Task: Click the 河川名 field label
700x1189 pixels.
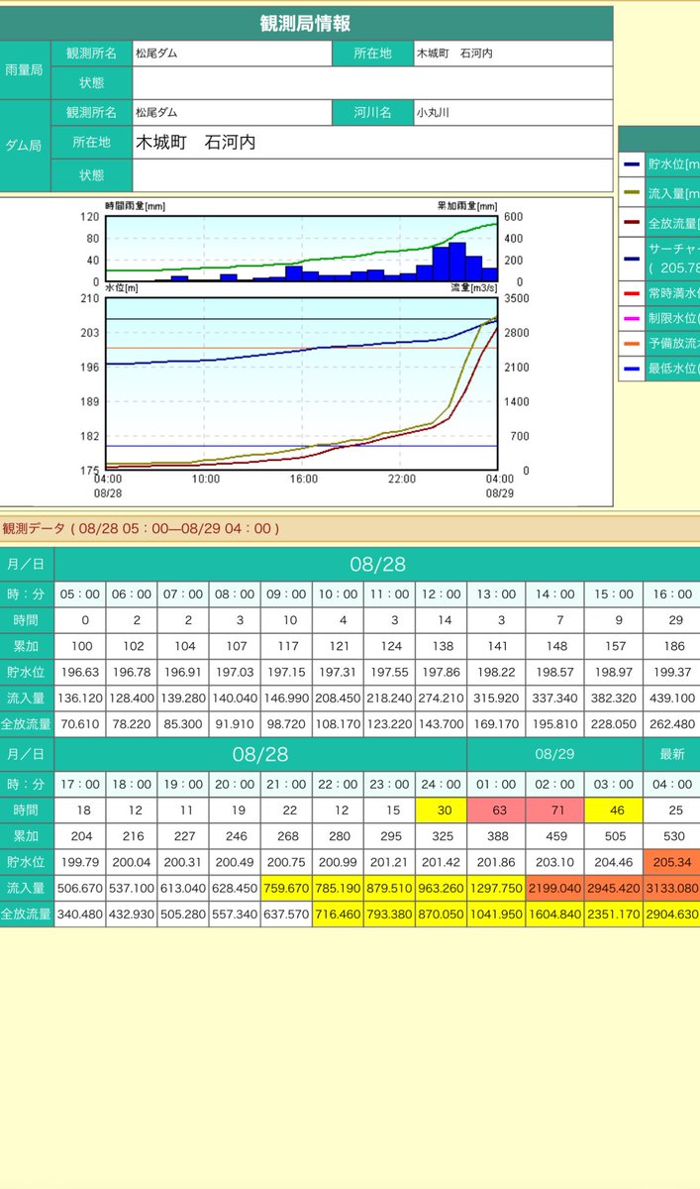Action: 372,113
